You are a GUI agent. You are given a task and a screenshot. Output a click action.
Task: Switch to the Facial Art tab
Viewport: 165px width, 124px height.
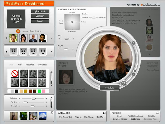click(30, 65)
